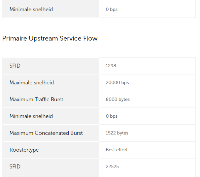Select the SFID 22525 value cell
Viewport: 200px width, 177px height.
coord(147,166)
